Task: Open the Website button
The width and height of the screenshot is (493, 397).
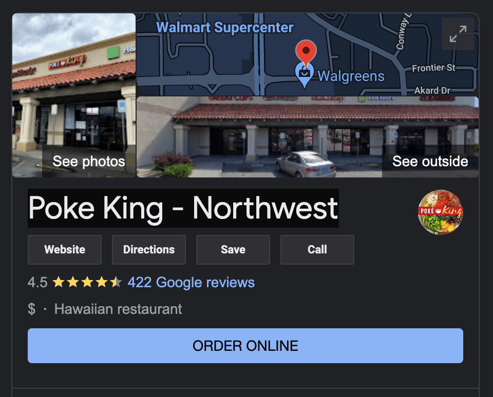Action: click(65, 250)
